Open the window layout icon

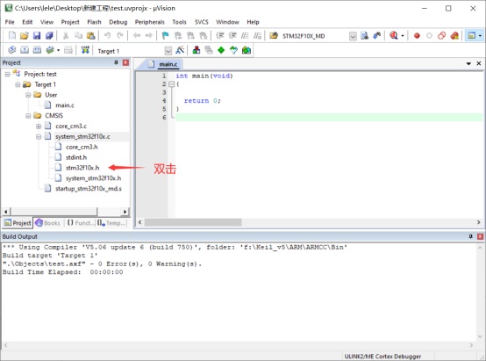click(x=471, y=35)
